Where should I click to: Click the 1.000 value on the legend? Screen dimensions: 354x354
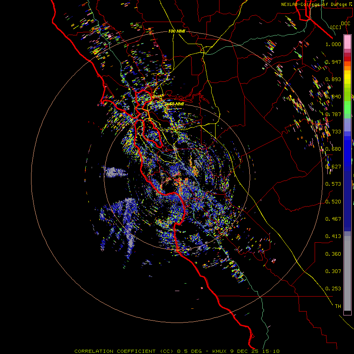coord(333,44)
